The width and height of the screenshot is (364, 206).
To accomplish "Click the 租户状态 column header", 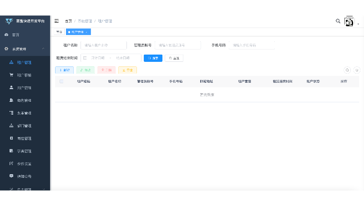I will coord(313,81).
